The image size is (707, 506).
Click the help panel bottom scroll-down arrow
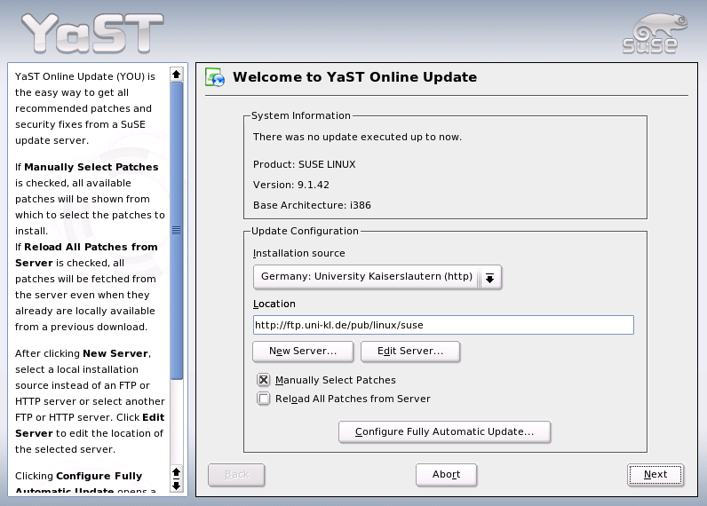pyautogui.click(x=176, y=486)
